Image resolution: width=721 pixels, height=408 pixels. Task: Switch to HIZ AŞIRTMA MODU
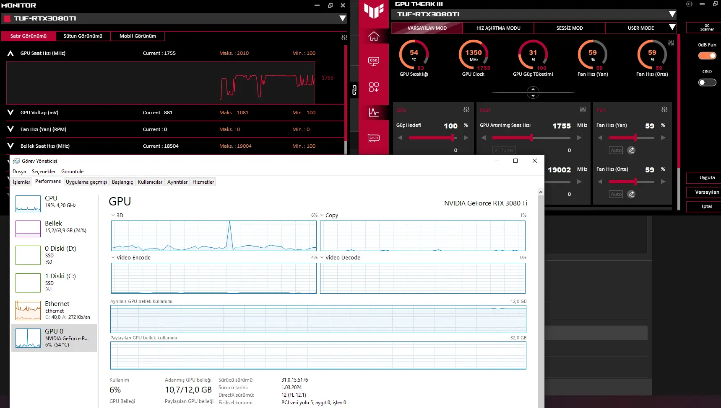pyautogui.click(x=498, y=28)
